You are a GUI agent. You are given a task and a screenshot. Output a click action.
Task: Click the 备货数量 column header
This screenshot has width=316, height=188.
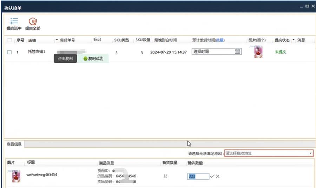(170, 162)
